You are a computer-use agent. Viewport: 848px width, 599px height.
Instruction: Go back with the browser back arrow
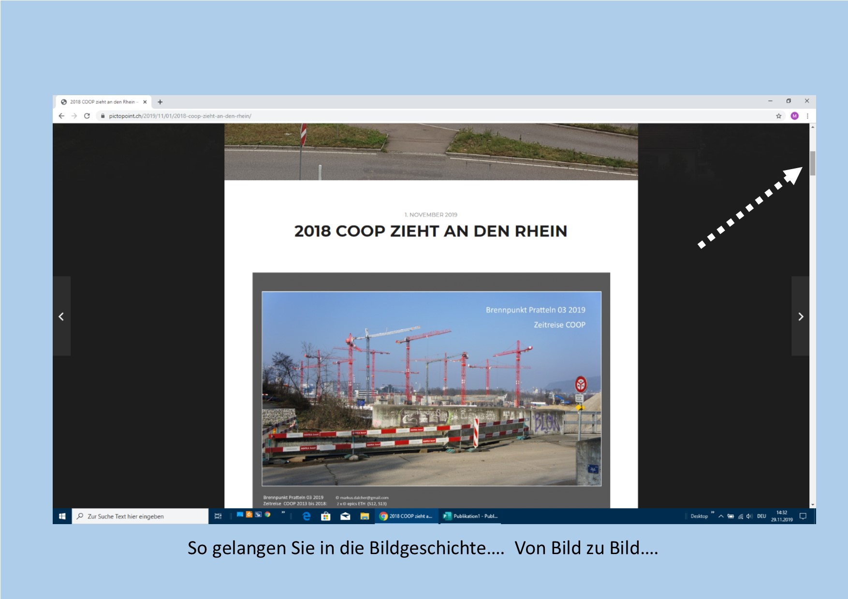(61, 116)
